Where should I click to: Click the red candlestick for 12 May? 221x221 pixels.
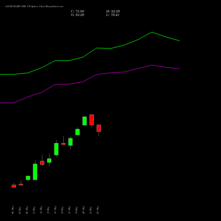42,163
